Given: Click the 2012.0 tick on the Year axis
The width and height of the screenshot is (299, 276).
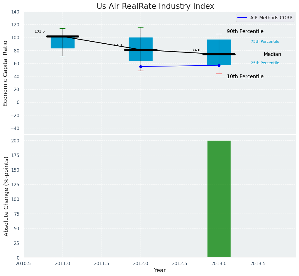Looking at the screenshot, I should [x=141, y=263].
